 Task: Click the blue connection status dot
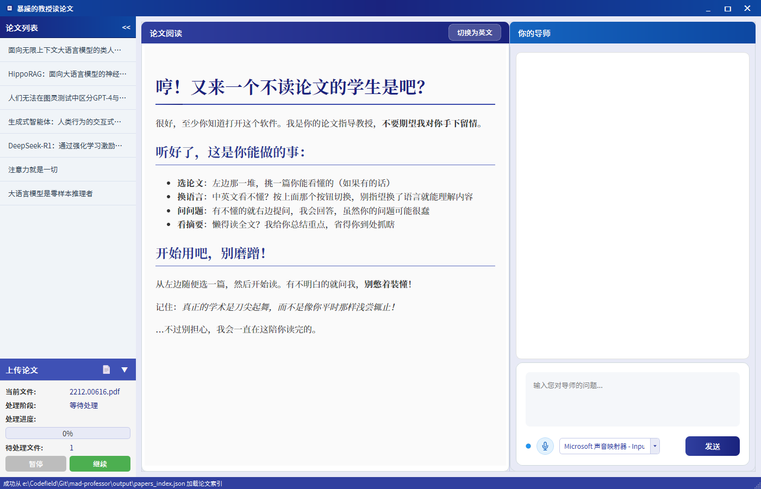pyautogui.click(x=528, y=446)
